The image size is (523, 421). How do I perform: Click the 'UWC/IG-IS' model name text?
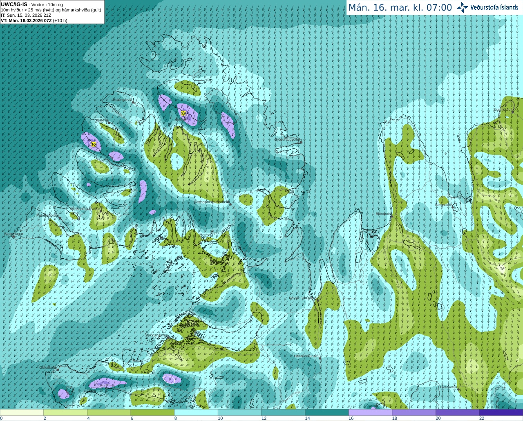coord(14,4)
